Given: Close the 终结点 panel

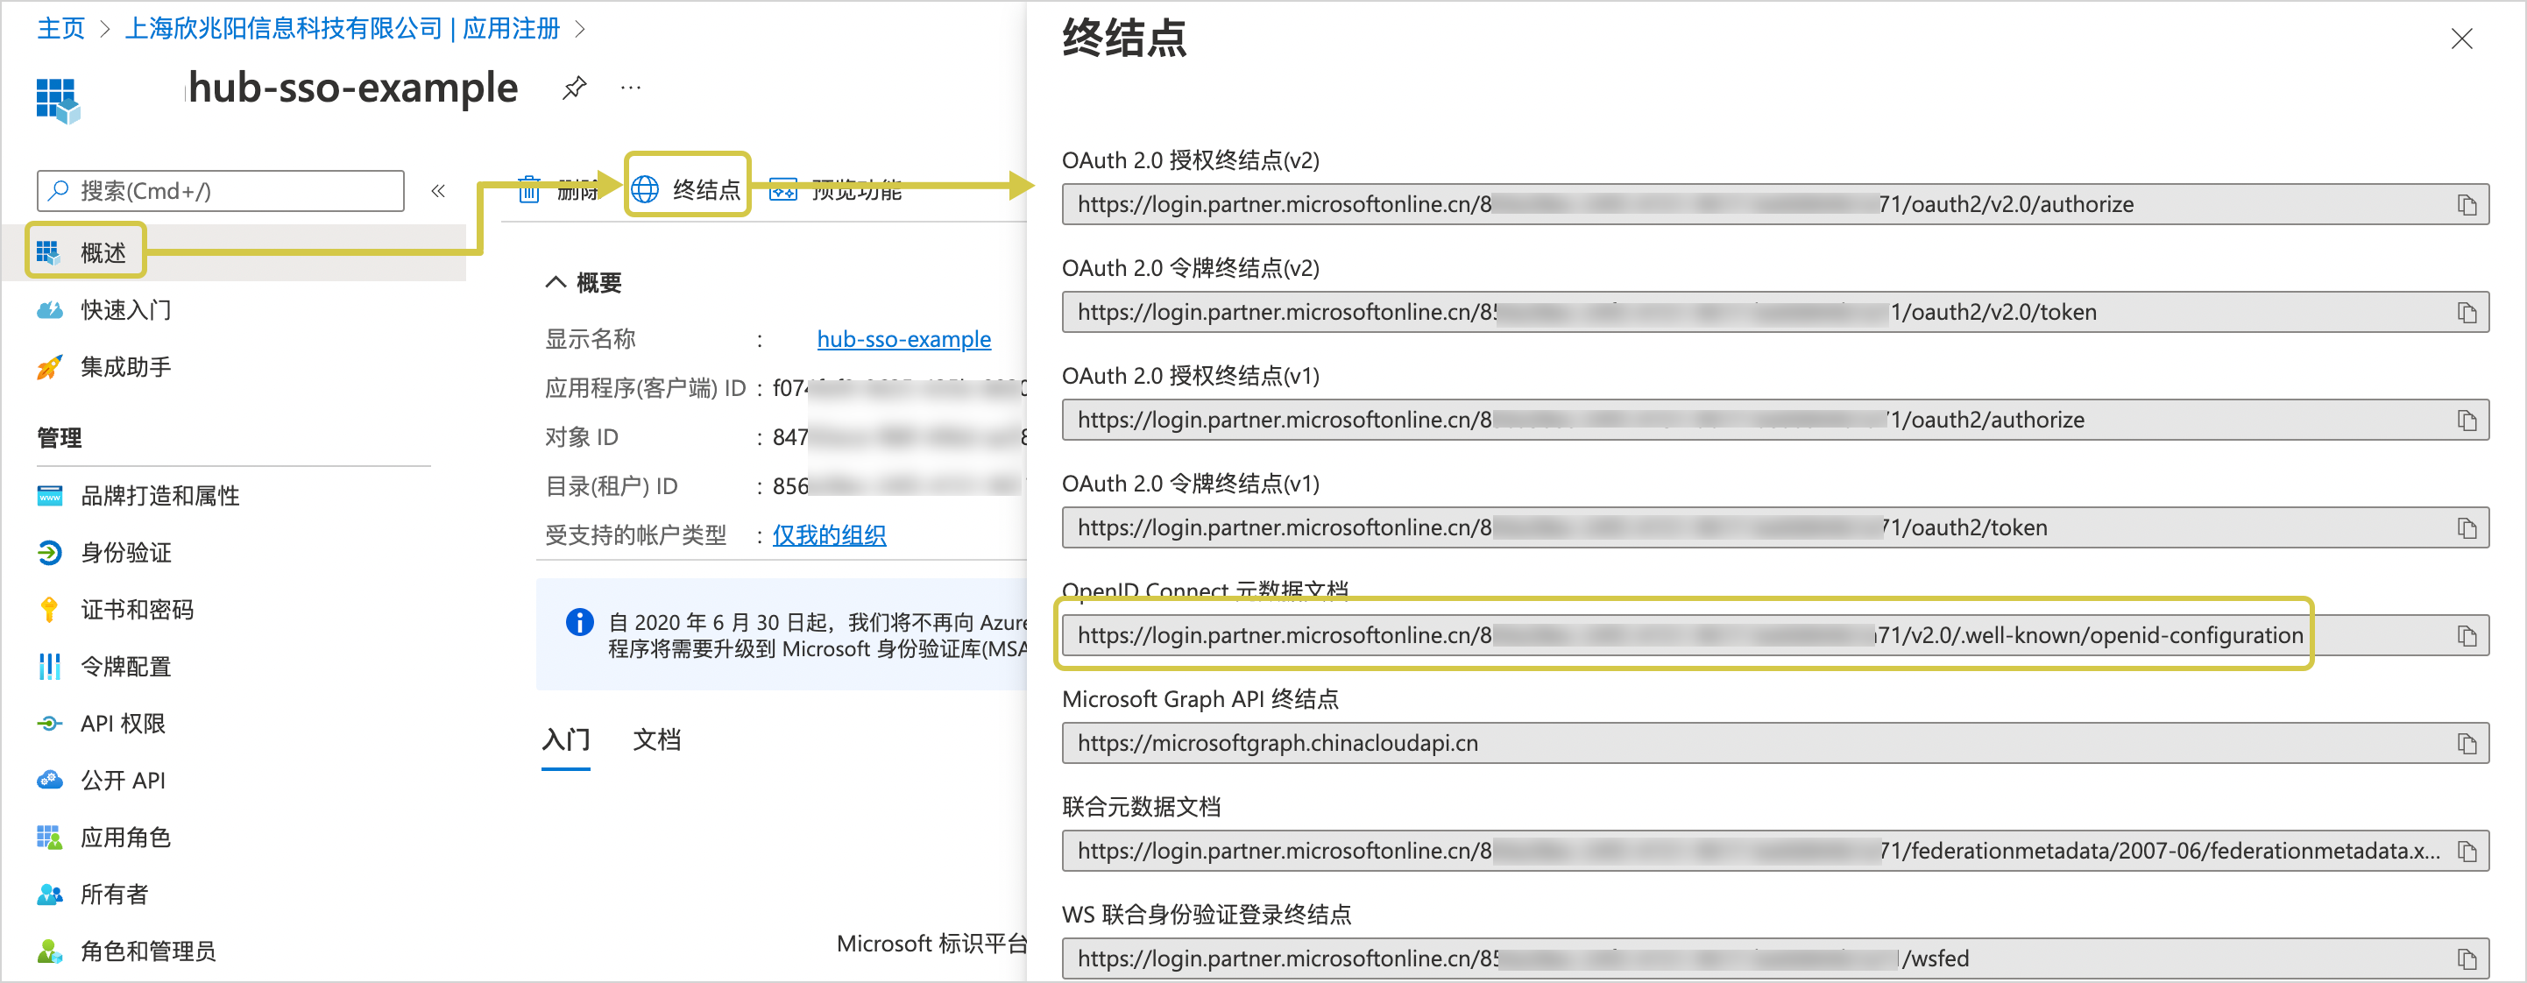Looking at the screenshot, I should click(x=2461, y=39).
